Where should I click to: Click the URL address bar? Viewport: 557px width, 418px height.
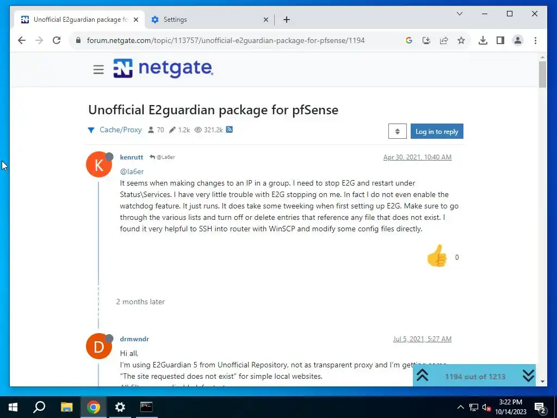(226, 40)
